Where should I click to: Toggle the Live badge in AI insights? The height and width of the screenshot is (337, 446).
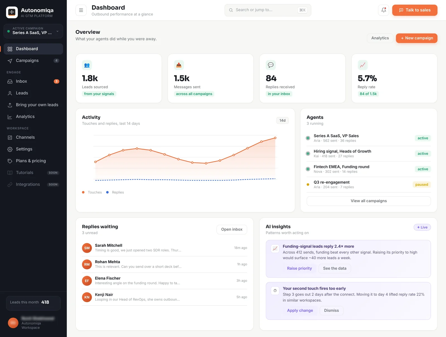422,227
